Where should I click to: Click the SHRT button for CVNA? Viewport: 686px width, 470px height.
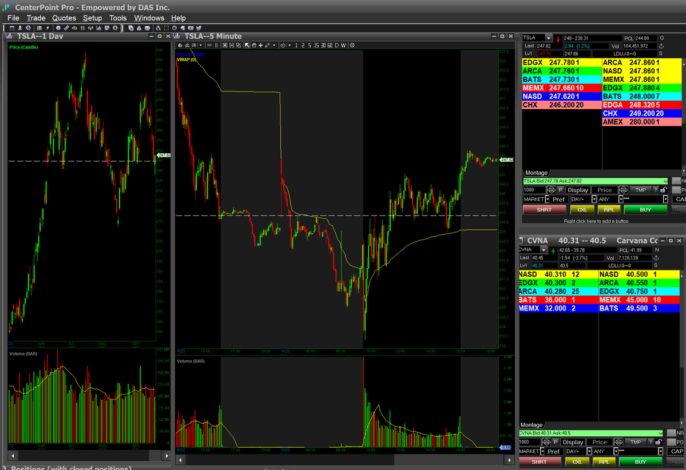tap(539, 461)
